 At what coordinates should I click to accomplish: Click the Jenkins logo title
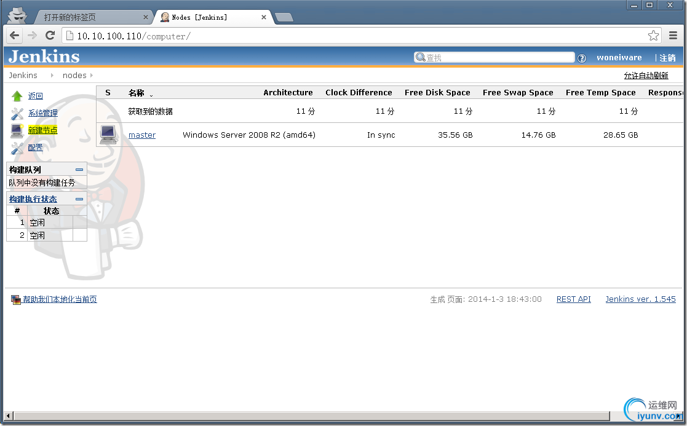point(44,57)
